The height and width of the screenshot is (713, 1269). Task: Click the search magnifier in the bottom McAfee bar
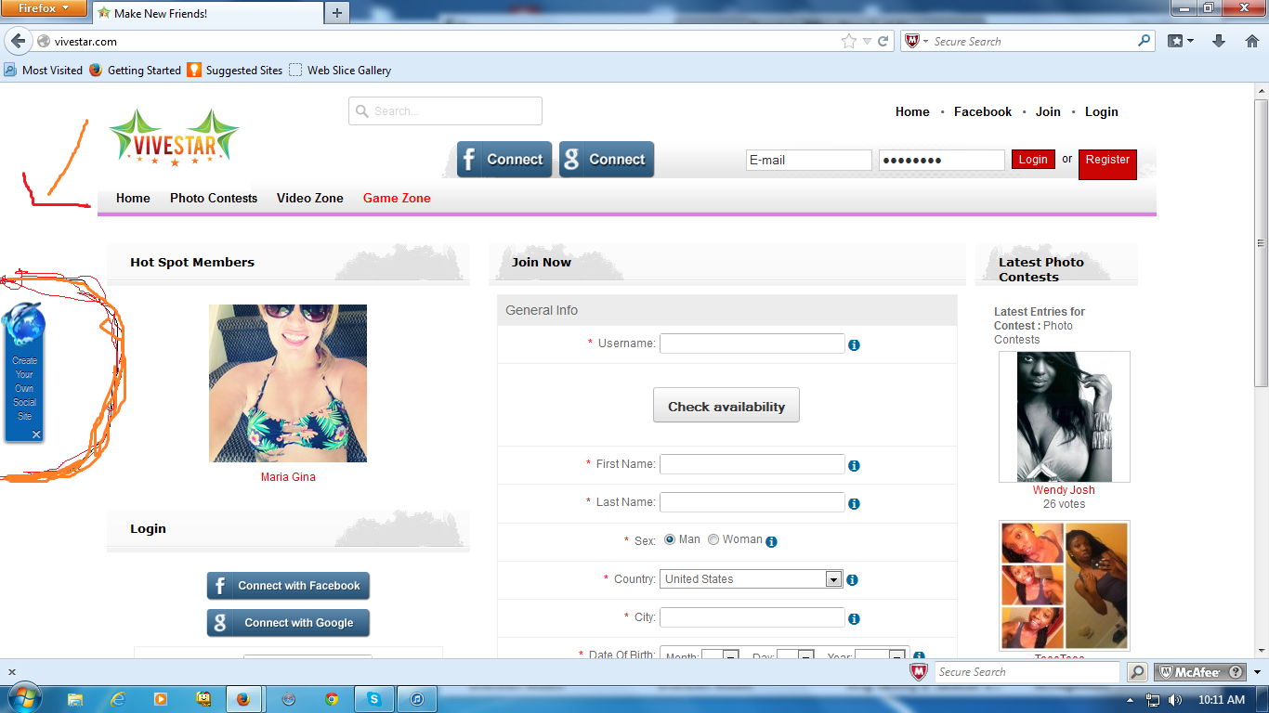[1137, 672]
